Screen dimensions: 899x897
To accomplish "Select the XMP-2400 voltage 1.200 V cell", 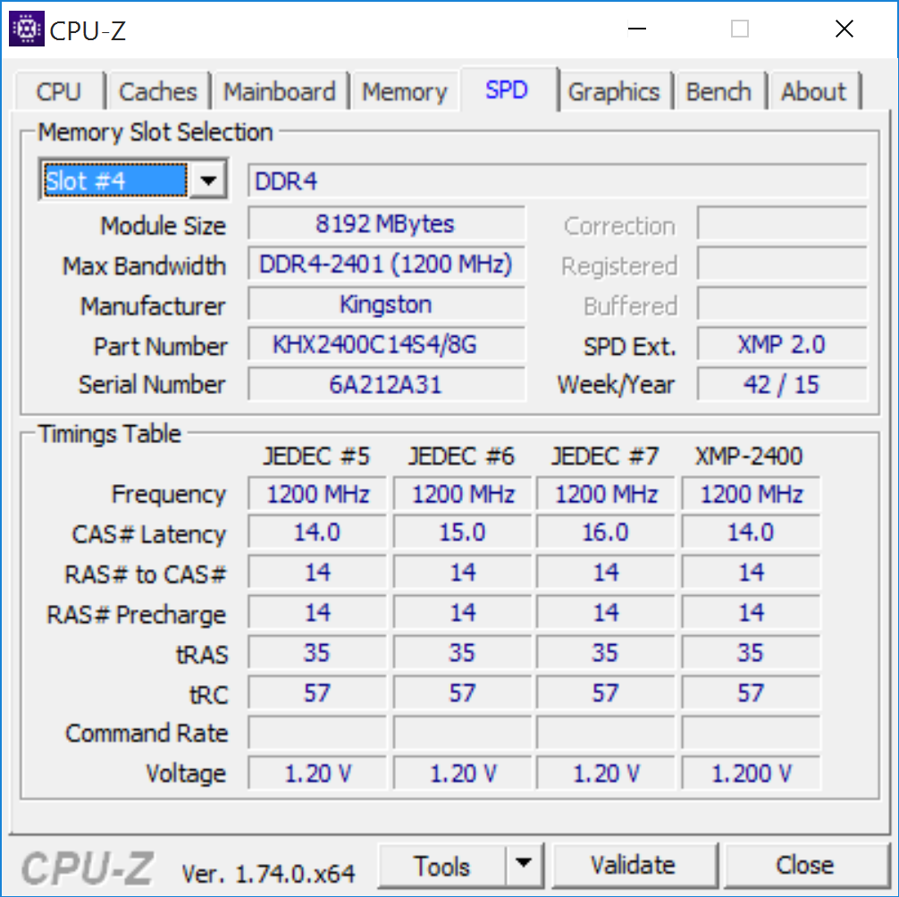I will coord(751,773).
